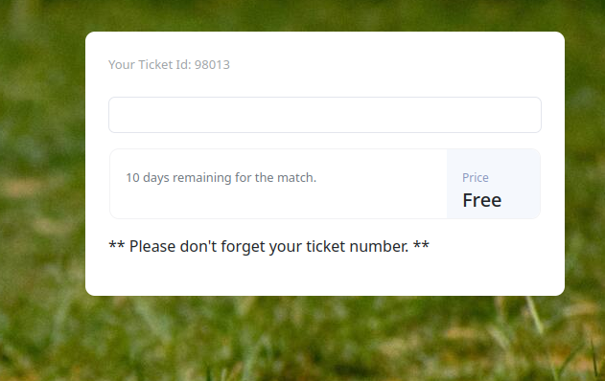Select the 'Your Ticket Id' label text
The image size is (605, 381).
[150, 65]
